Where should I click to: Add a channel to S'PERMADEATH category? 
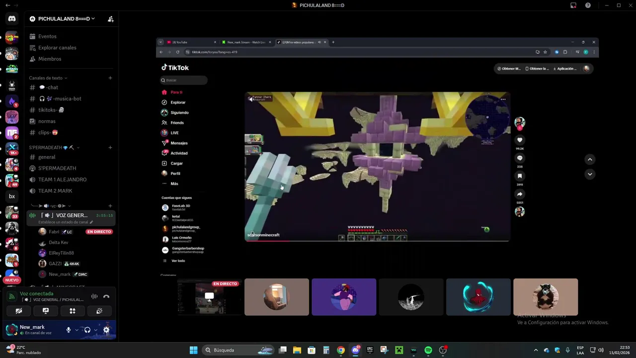[110, 147]
